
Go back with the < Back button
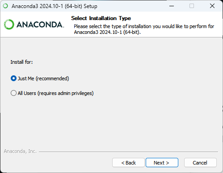[128, 163]
